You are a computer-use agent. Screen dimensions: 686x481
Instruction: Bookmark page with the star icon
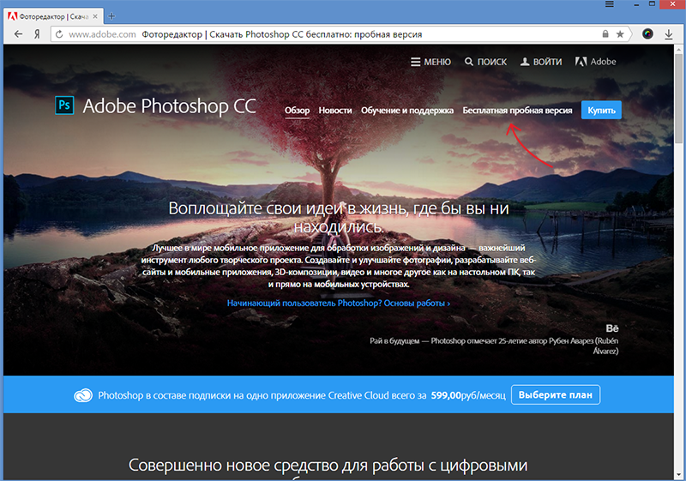point(620,34)
